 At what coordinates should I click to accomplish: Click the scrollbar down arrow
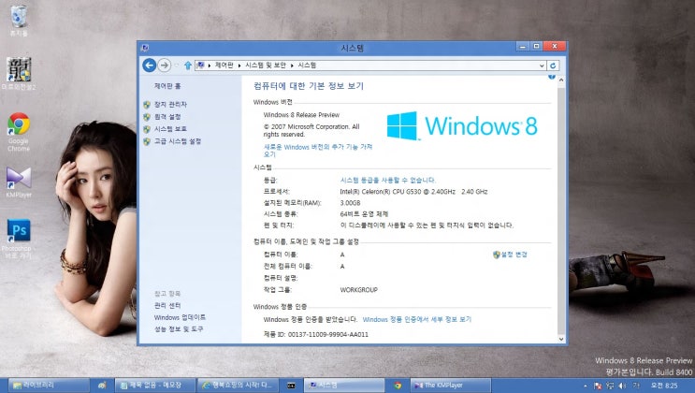point(561,339)
